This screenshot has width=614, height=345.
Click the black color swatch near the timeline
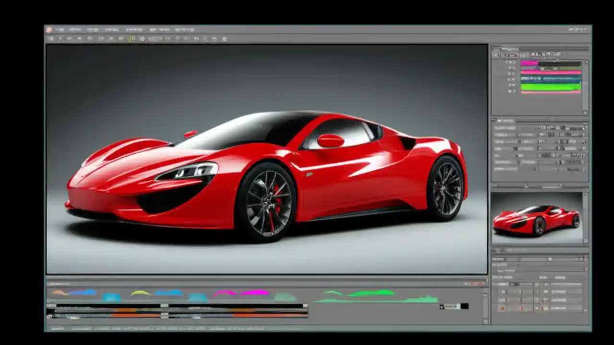[x=464, y=306]
